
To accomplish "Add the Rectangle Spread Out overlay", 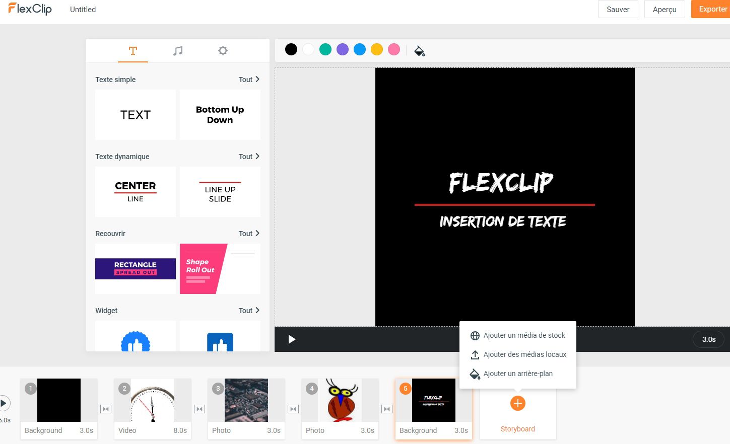I will click(x=136, y=269).
